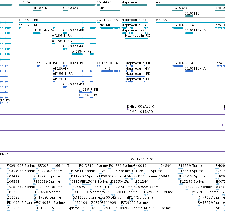Image resolution: width=225 pixels, height=212 pixels.
Task: Select the olf186-F-PG protein
Action: (86, 98)
